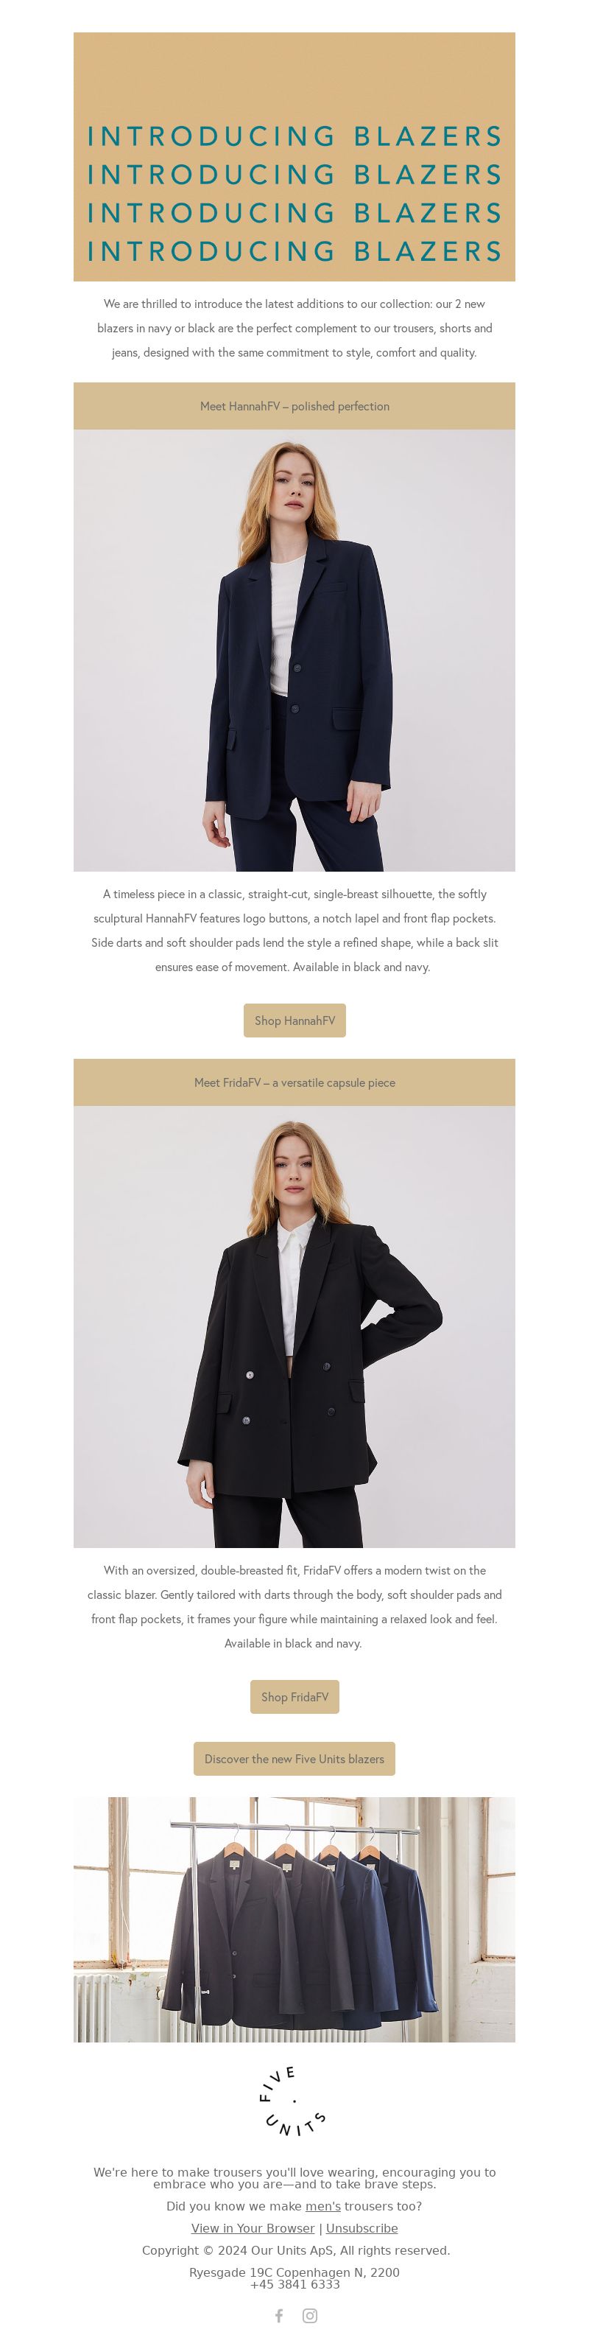Open Discover the new Five Units blazers

pos(294,1759)
